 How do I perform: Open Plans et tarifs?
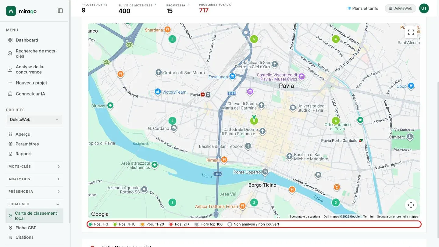tap(362, 9)
